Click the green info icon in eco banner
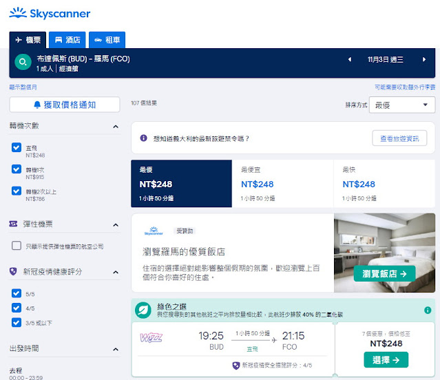 point(428,310)
